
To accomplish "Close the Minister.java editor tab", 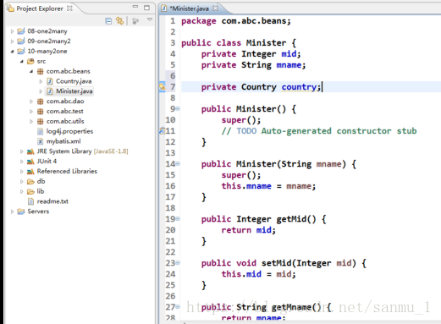I will click(216, 8).
